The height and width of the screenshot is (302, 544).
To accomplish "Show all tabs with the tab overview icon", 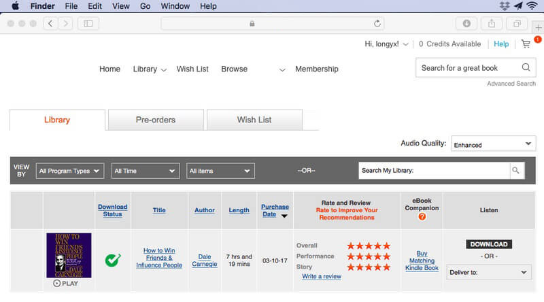I will (517, 24).
